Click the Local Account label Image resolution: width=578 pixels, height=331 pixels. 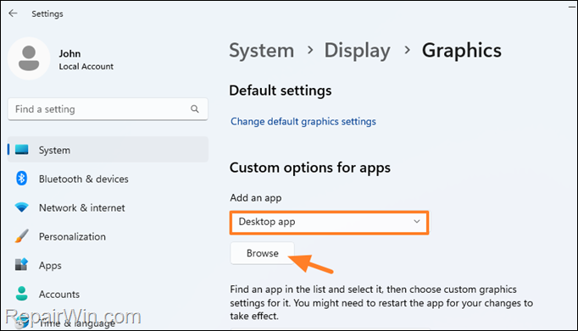click(x=86, y=67)
